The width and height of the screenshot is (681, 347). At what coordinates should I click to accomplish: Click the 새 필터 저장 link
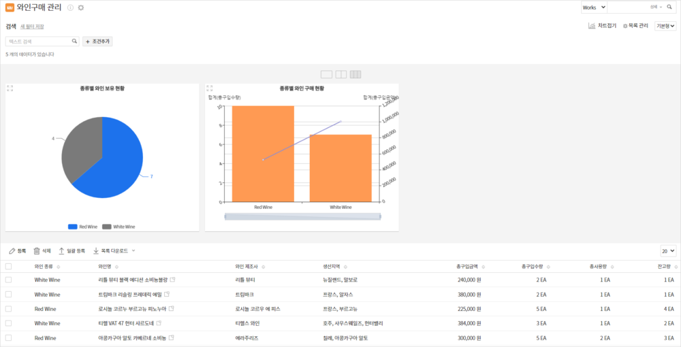click(x=32, y=27)
